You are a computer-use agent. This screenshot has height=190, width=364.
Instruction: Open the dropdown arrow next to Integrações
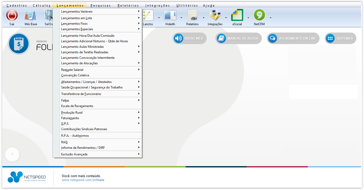(226, 18)
